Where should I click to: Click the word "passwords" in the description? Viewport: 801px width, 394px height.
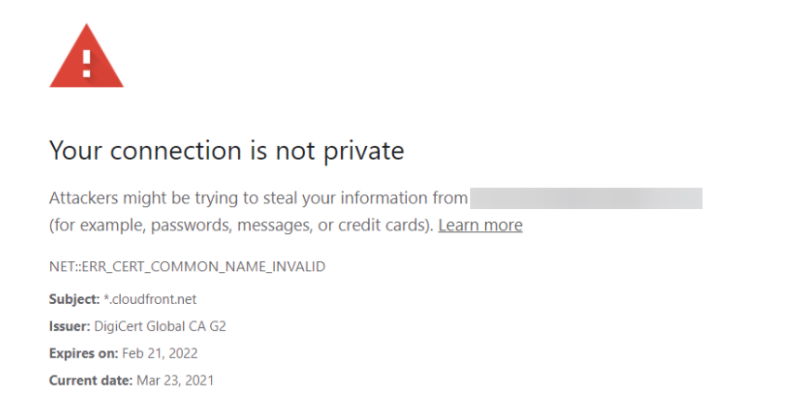click(190, 225)
